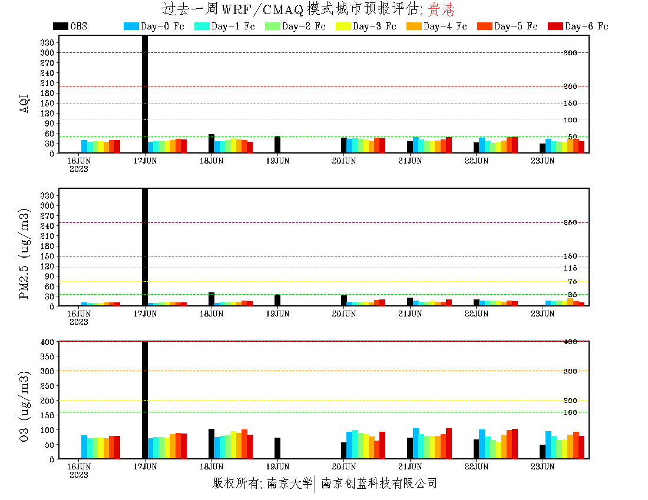This screenshot has height=500, width=648.
Task: Click the AQI vertical axis title
Action: [x=25, y=102]
